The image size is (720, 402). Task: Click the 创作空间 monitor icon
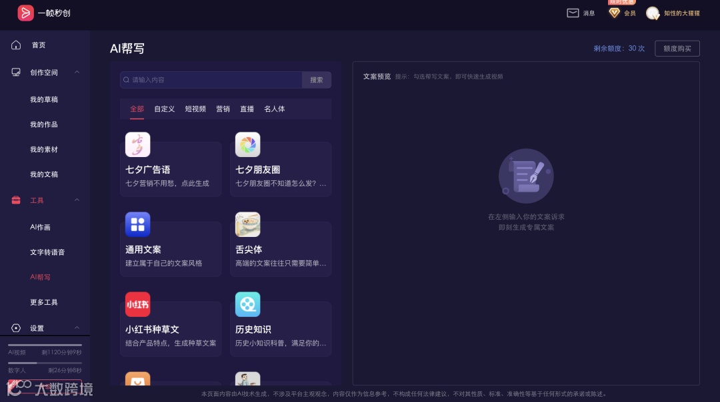(x=16, y=73)
